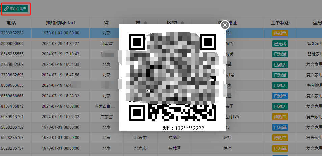This screenshot has width=322, height=156.
Task: Select phone number 13233332222
Action: pos(12,33)
